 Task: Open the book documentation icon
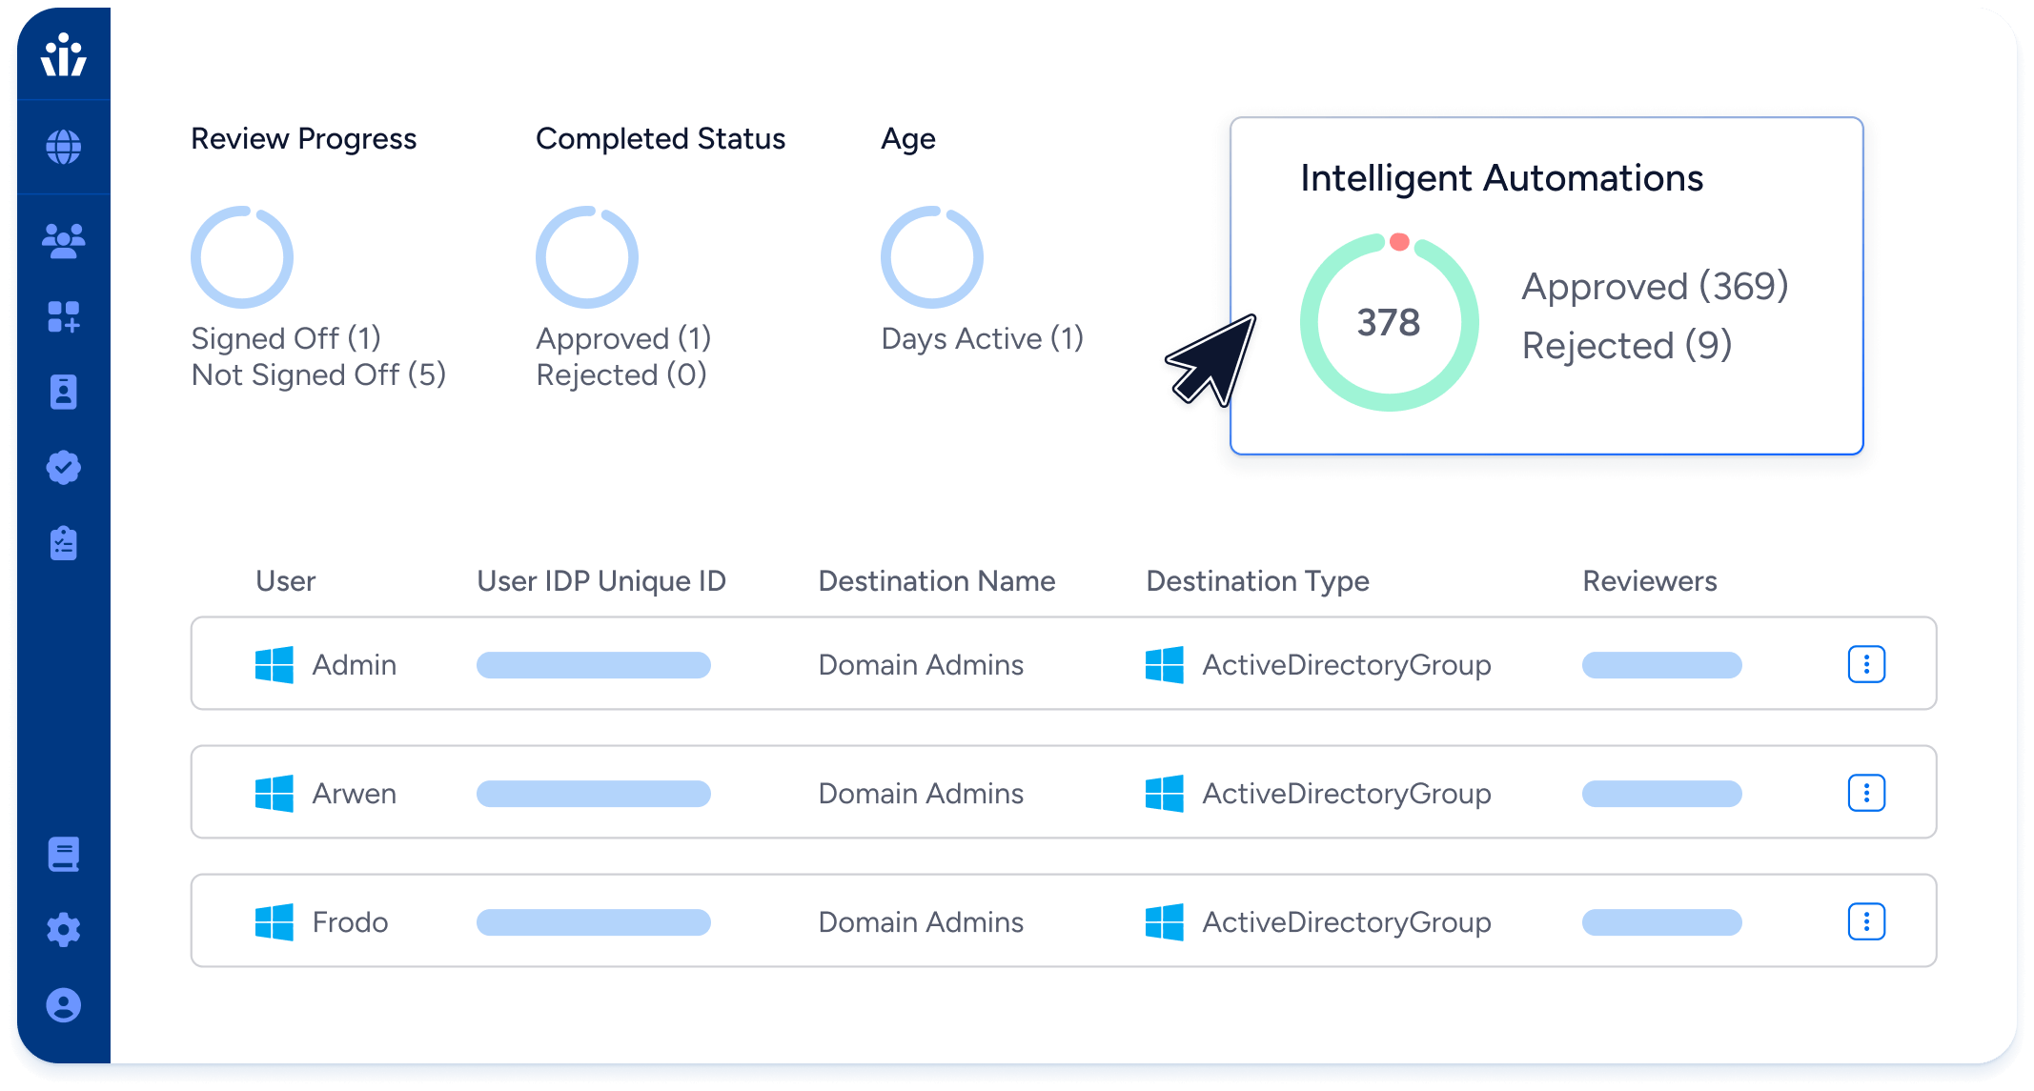point(64,855)
